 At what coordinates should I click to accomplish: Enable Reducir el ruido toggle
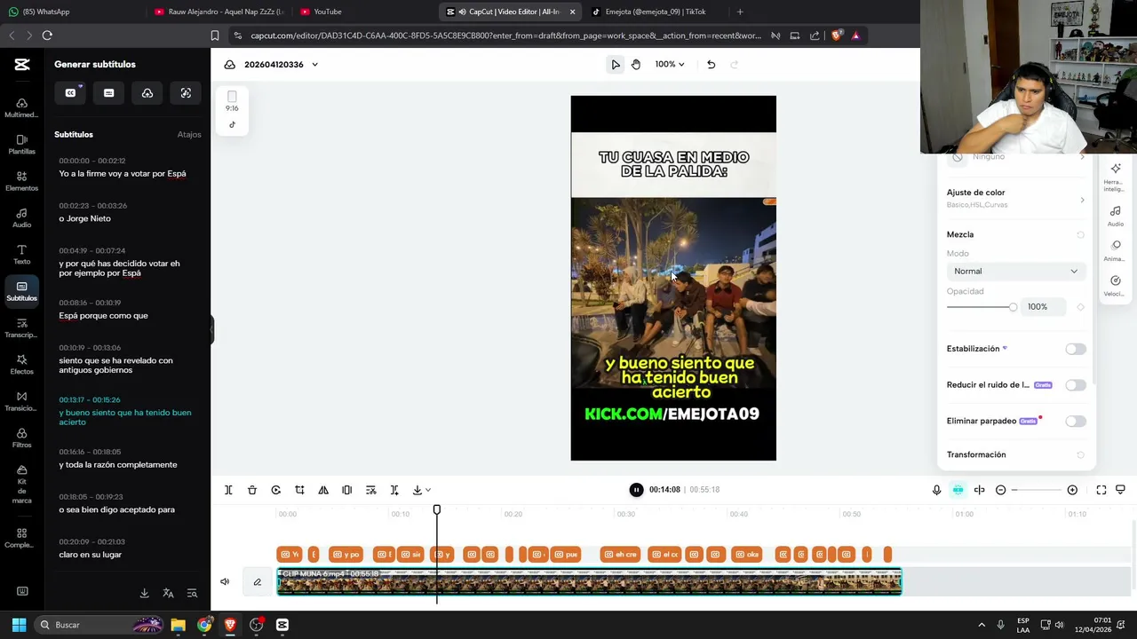coord(1076,385)
